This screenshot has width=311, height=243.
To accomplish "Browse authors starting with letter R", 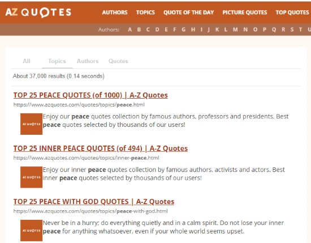I will [x=283, y=30].
